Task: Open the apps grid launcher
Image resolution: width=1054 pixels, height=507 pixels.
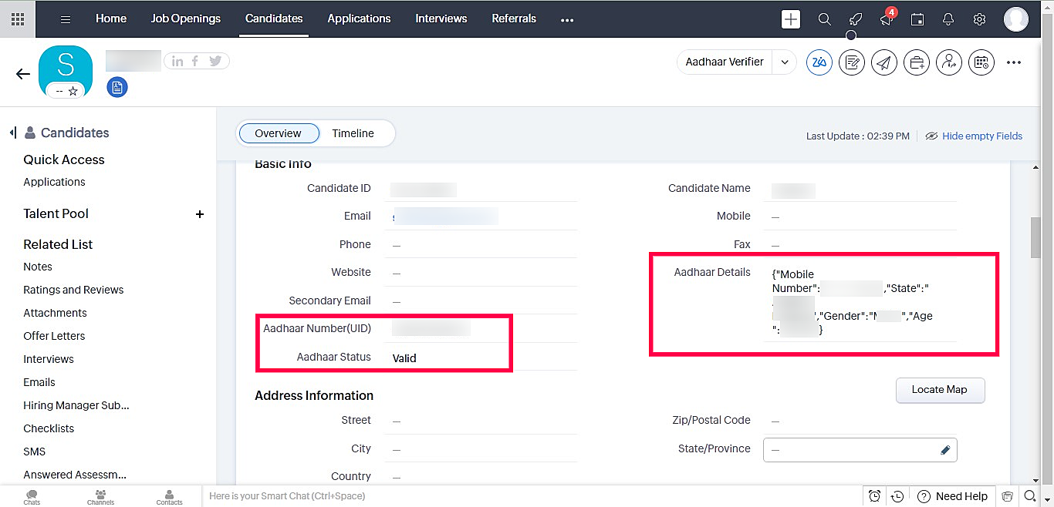Action: [x=17, y=18]
